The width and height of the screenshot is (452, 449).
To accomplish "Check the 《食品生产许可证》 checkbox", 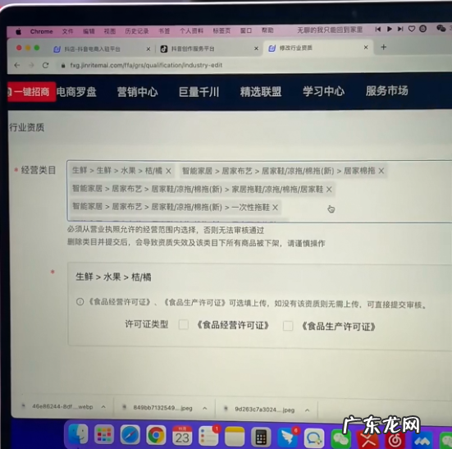I will (288, 326).
